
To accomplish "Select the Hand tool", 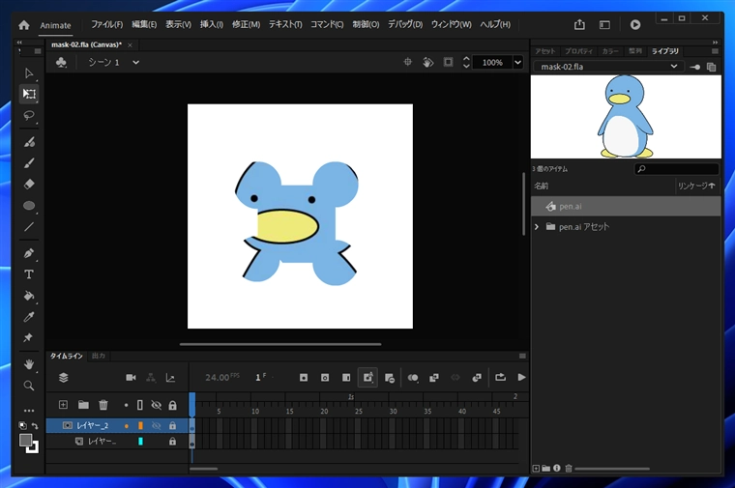I will 29,364.
